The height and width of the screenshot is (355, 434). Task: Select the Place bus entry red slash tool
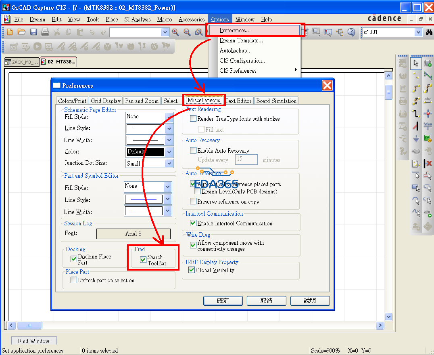pos(416,126)
